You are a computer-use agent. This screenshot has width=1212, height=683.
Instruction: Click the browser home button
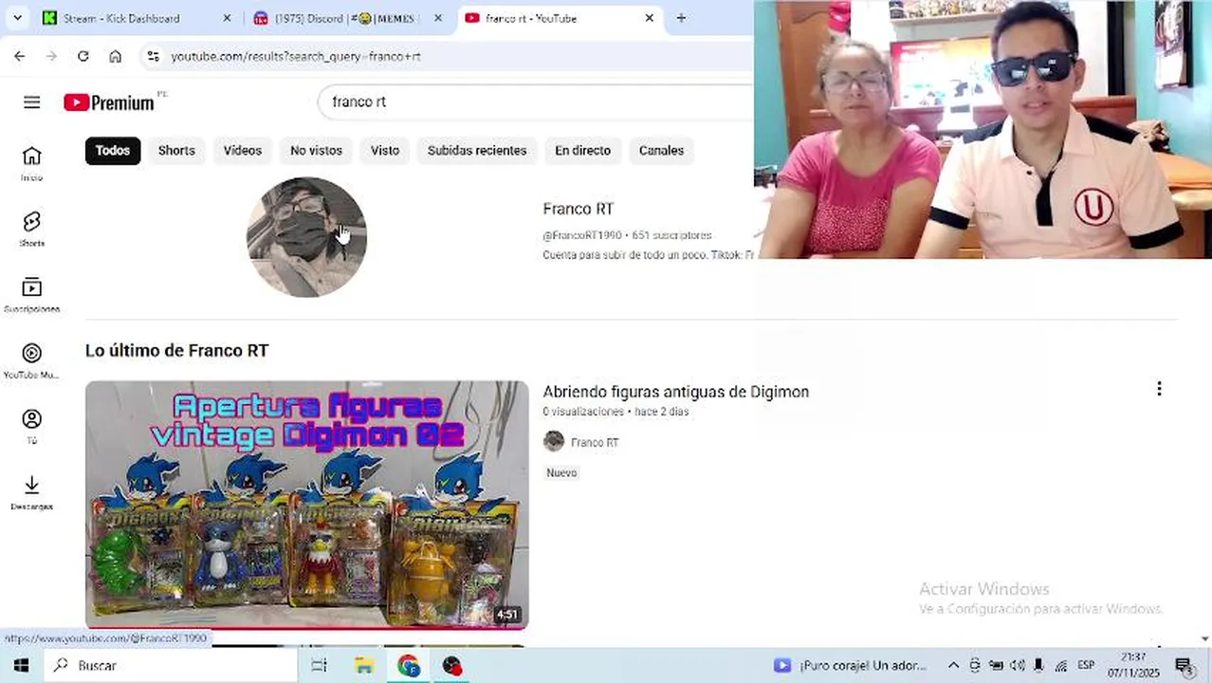click(x=115, y=56)
